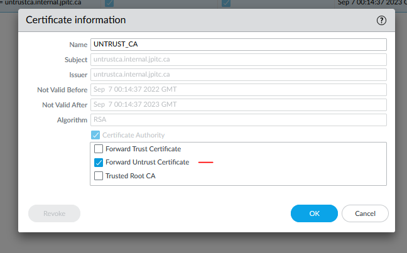Image resolution: width=407 pixels, height=253 pixels.
Task: Click the Name field containing UNTRUST_CA
Action: [x=238, y=45]
